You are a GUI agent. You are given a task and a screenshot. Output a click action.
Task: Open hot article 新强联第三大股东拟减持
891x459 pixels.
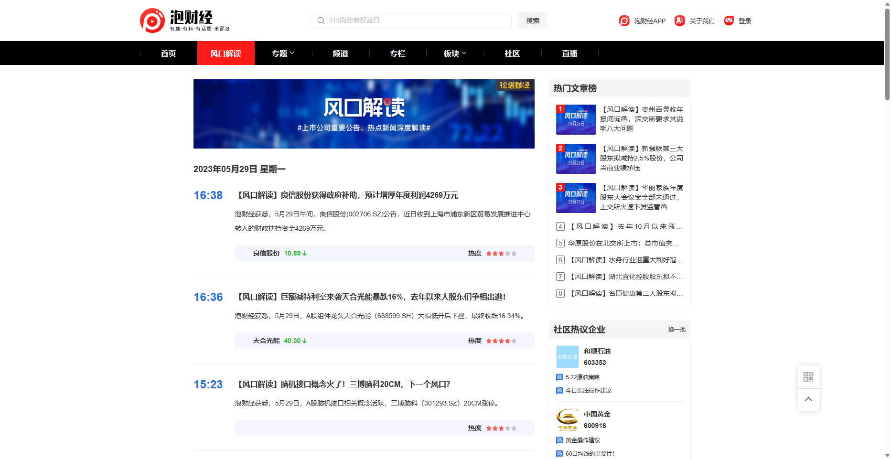(x=642, y=158)
